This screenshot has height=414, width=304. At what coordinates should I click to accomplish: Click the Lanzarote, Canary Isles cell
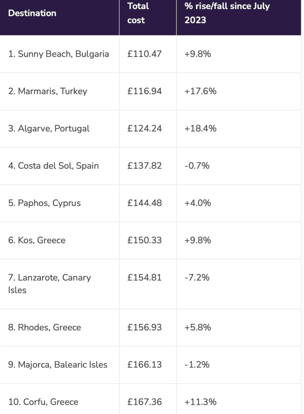click(59, 284)
